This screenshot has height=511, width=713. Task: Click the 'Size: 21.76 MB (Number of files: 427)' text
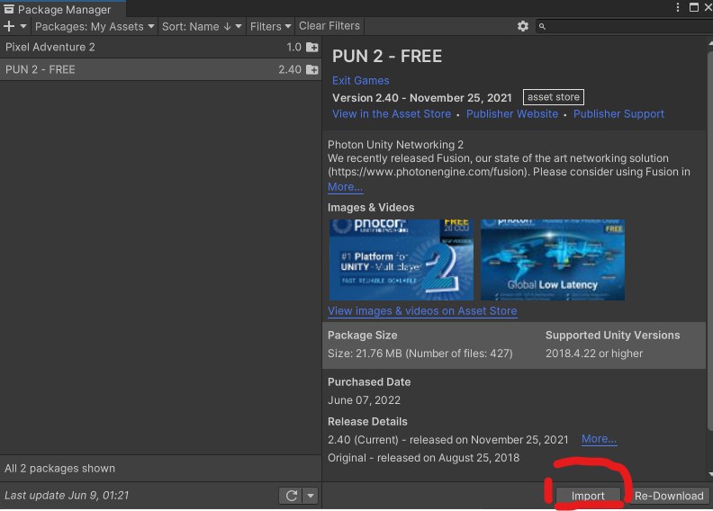coord(420,354)
